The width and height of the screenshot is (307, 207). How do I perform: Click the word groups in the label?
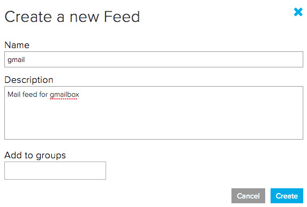(x=51, y=156)
